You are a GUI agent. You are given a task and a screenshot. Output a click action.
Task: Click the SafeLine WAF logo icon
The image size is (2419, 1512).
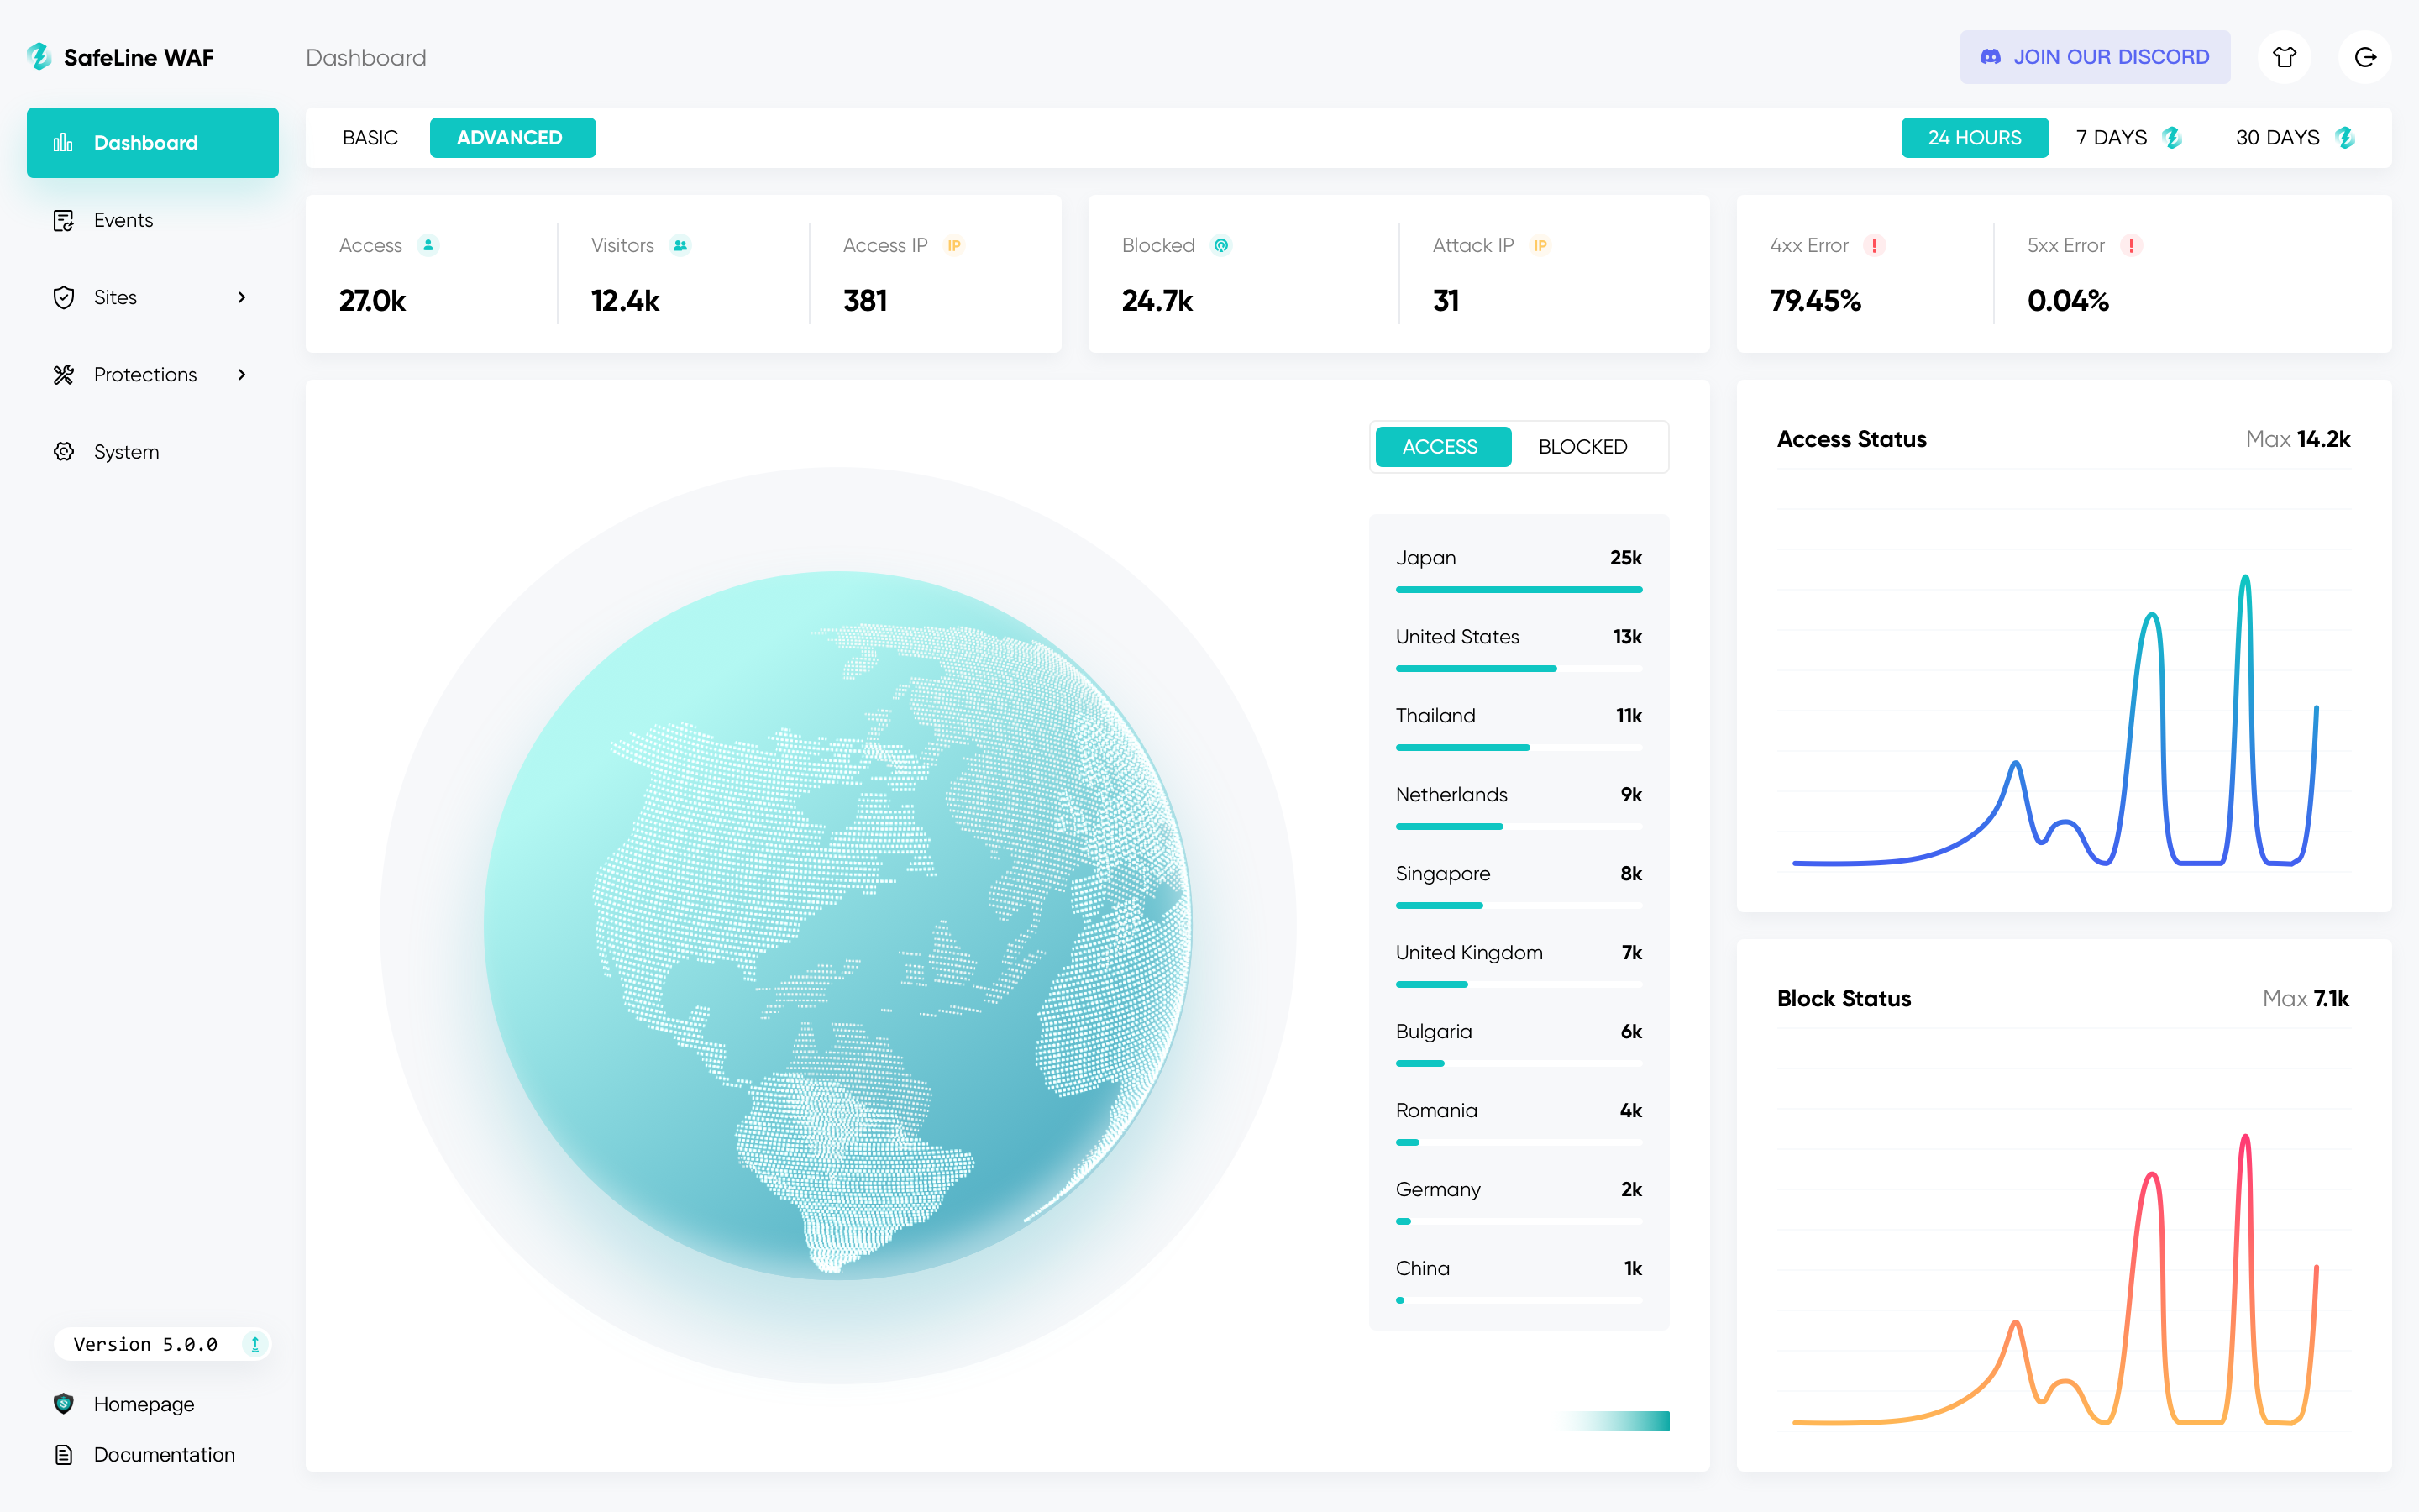pyautogui.click(x=39, y=57)
